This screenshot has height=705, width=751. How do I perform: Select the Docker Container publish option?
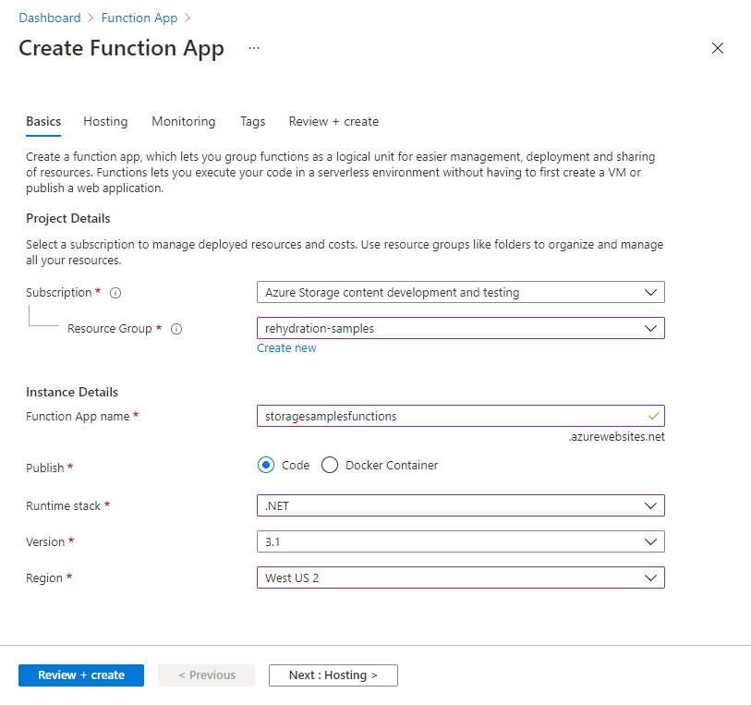tap(330, 465)
